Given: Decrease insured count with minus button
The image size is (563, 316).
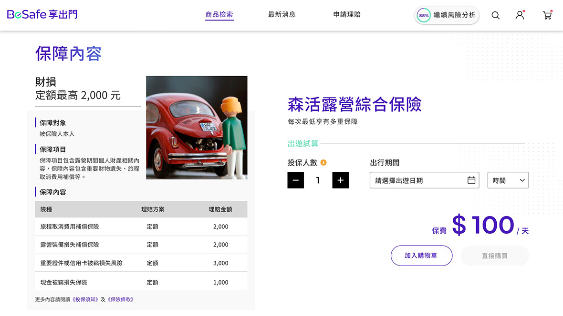Looking at the screenshot, I should click(x=295, y=180).
